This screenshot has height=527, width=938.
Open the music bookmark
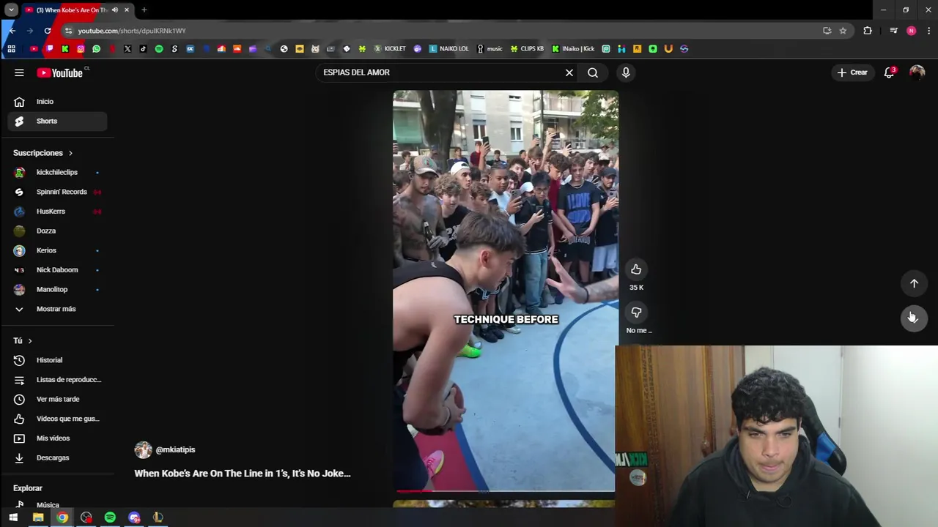pos(490,49)
